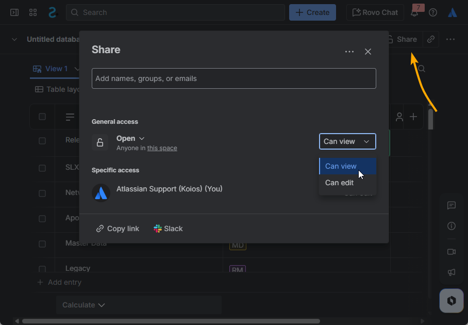Tick the checkbox for the Apo row
The height and width of the screenshot is (325, 468).
(x=42, y=219)
